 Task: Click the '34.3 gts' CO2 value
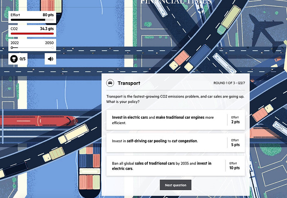pos(47,29)
